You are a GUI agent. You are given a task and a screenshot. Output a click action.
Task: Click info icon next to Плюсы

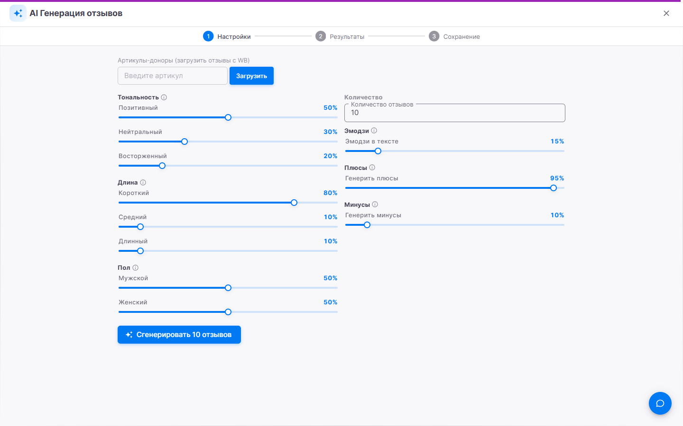(x=372, y=168)
